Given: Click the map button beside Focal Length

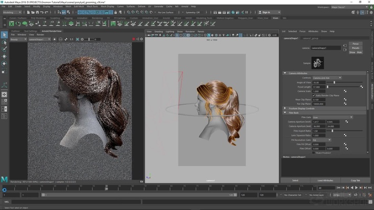Looking at the screenshot, I should coord(362,87).
